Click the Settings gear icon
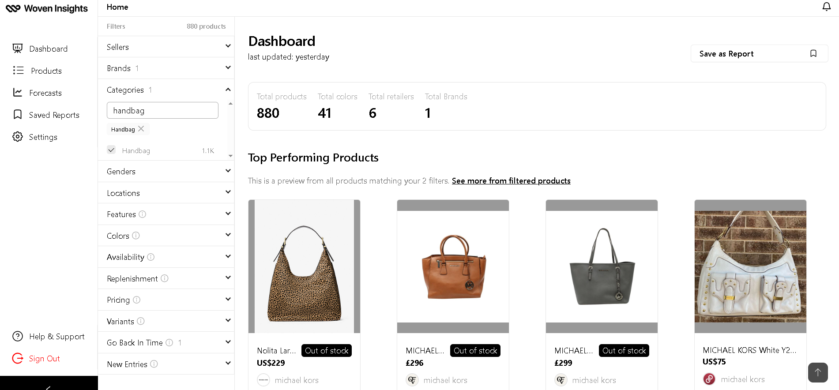 18,137
